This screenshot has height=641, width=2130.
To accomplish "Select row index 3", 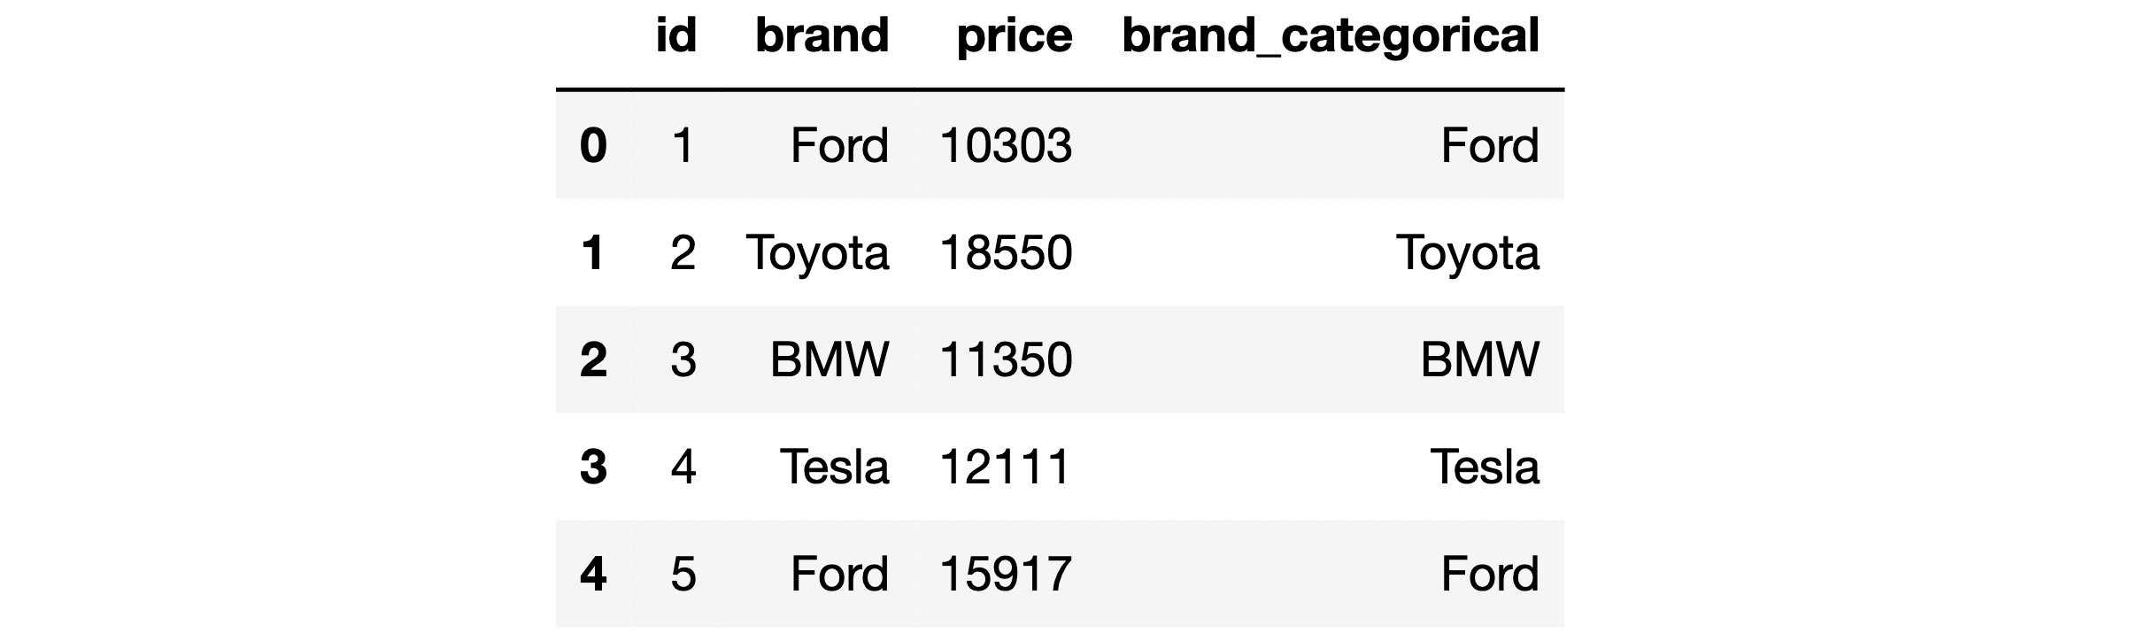I will click(593, 467).
